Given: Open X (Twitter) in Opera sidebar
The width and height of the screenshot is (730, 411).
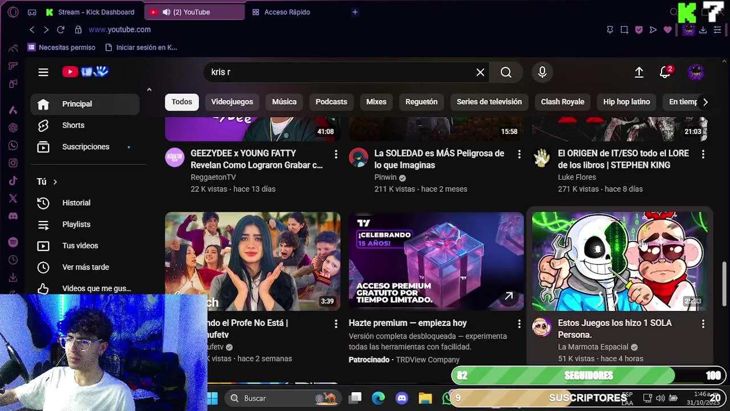Looking at the screenshot, I should (x=13, y=199).
